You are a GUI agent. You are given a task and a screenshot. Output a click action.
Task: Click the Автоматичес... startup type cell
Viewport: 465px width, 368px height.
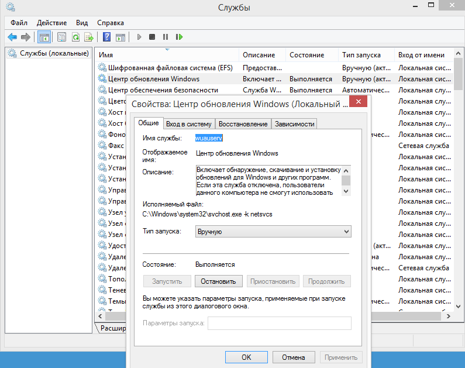point(366,90)
